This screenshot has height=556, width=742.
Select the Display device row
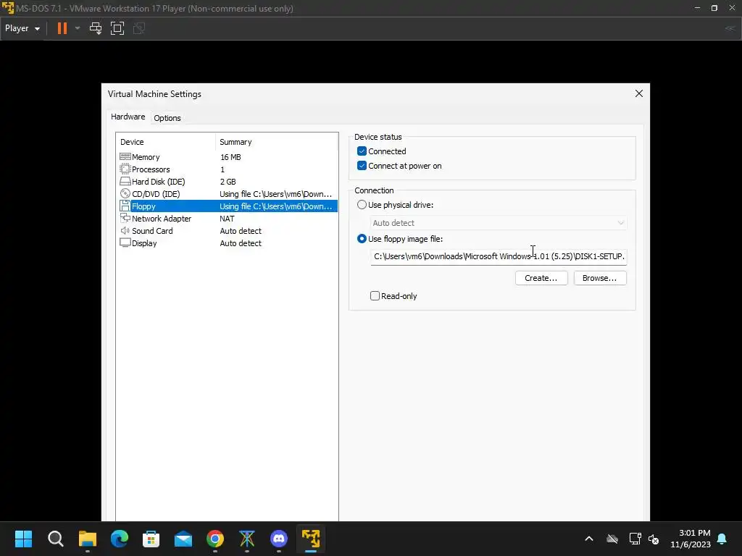[227, 243]
